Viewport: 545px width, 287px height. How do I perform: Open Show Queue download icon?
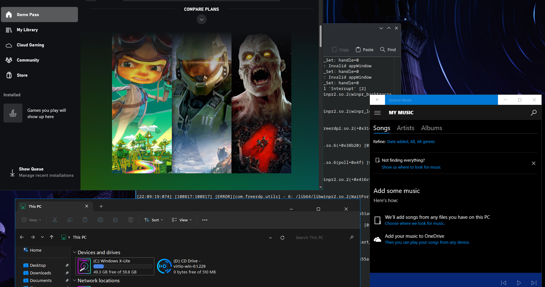pos(12,173)
